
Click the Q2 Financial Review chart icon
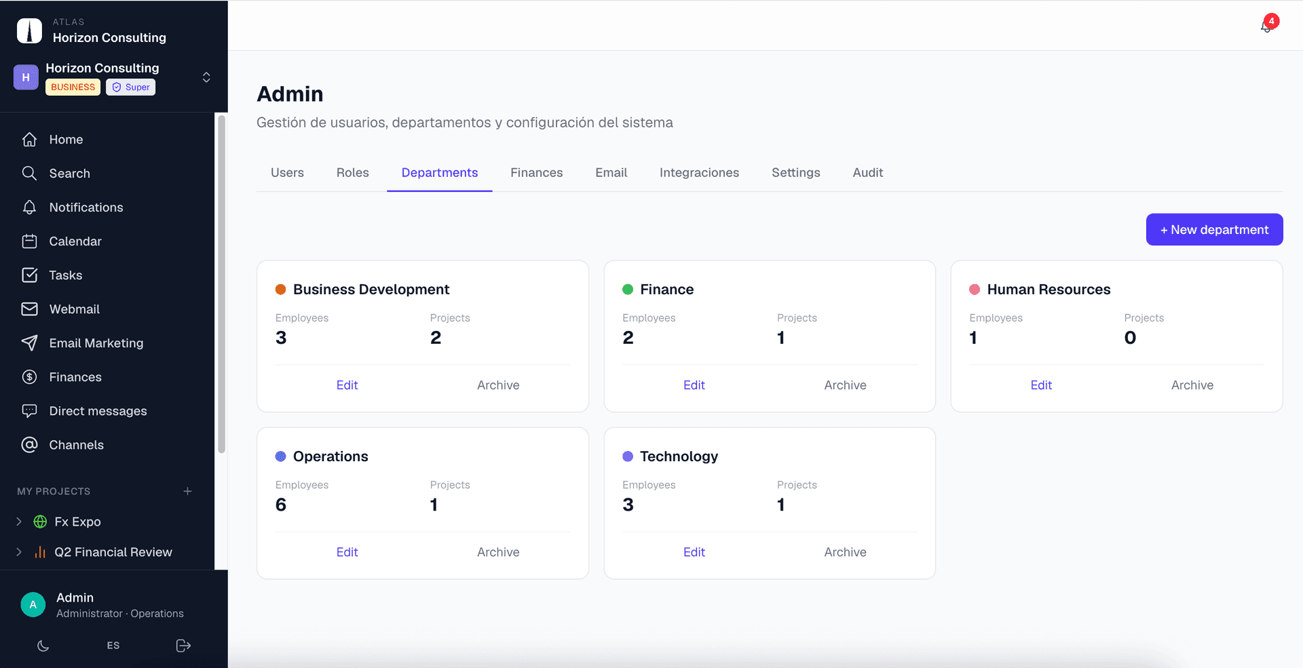click(x=40, y=552)
